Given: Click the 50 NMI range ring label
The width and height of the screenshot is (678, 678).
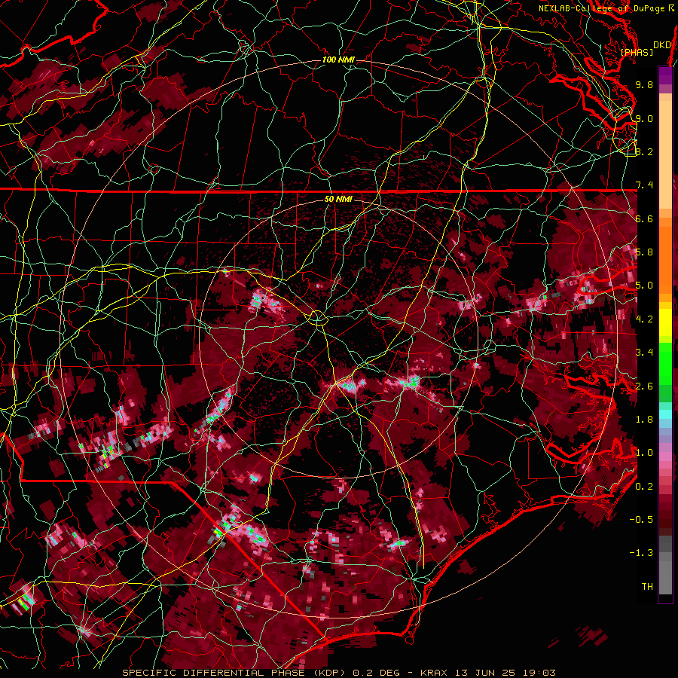Looking at the screenshot, I should point(338,200).
